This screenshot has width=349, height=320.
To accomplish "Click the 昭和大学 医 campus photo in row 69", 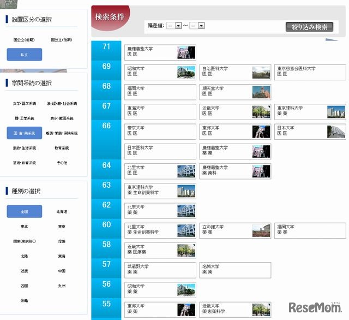I will 186,72.
